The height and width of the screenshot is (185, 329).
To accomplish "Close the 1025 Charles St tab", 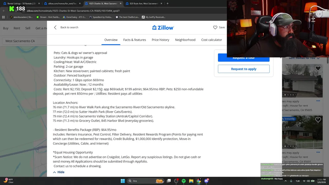I will 121,4.
